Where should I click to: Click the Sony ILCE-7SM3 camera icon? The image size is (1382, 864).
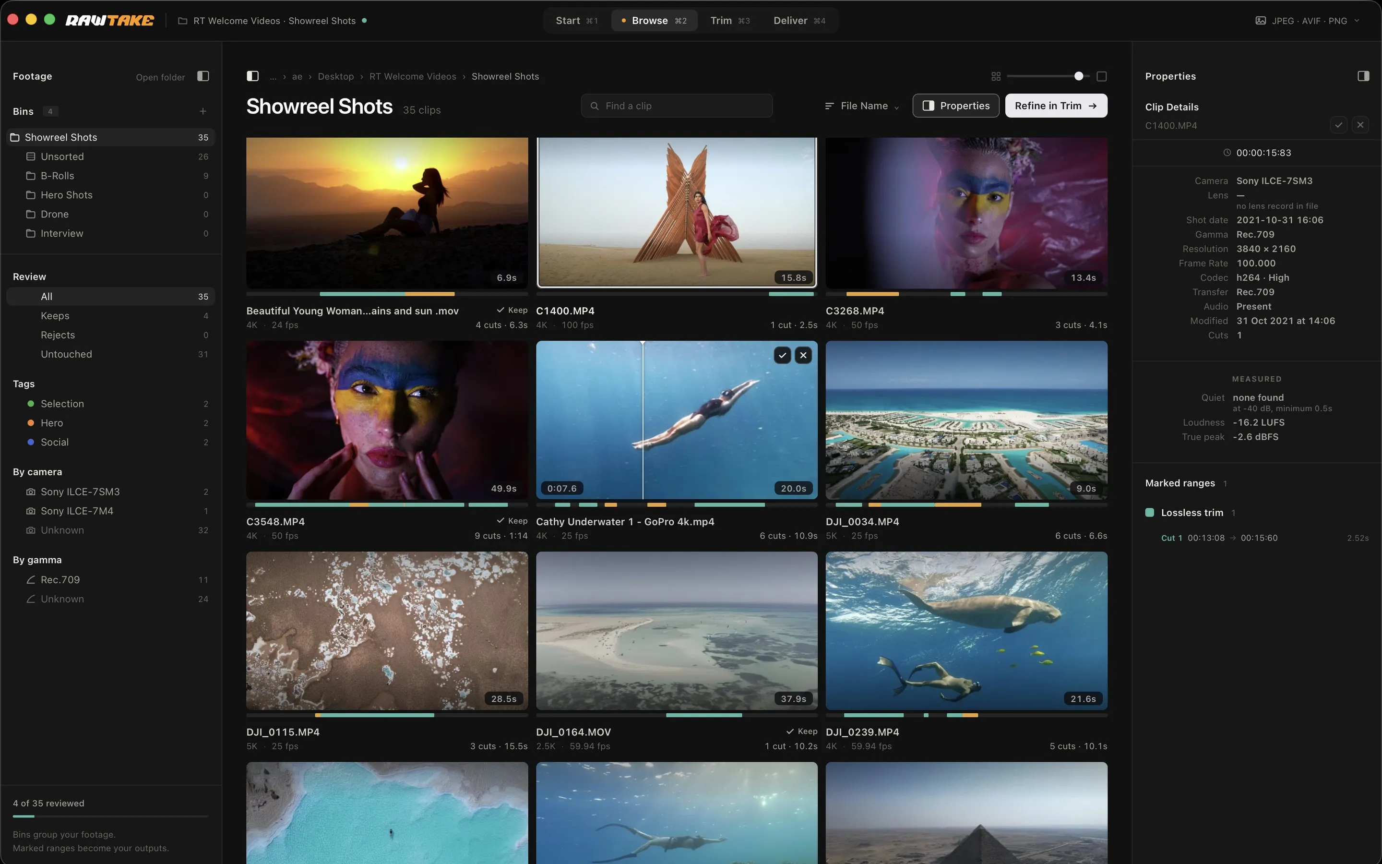31,492
